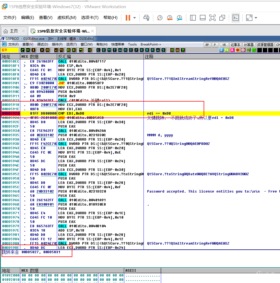
Task: Close the program with the X toolbar icon
Action: 33,50
